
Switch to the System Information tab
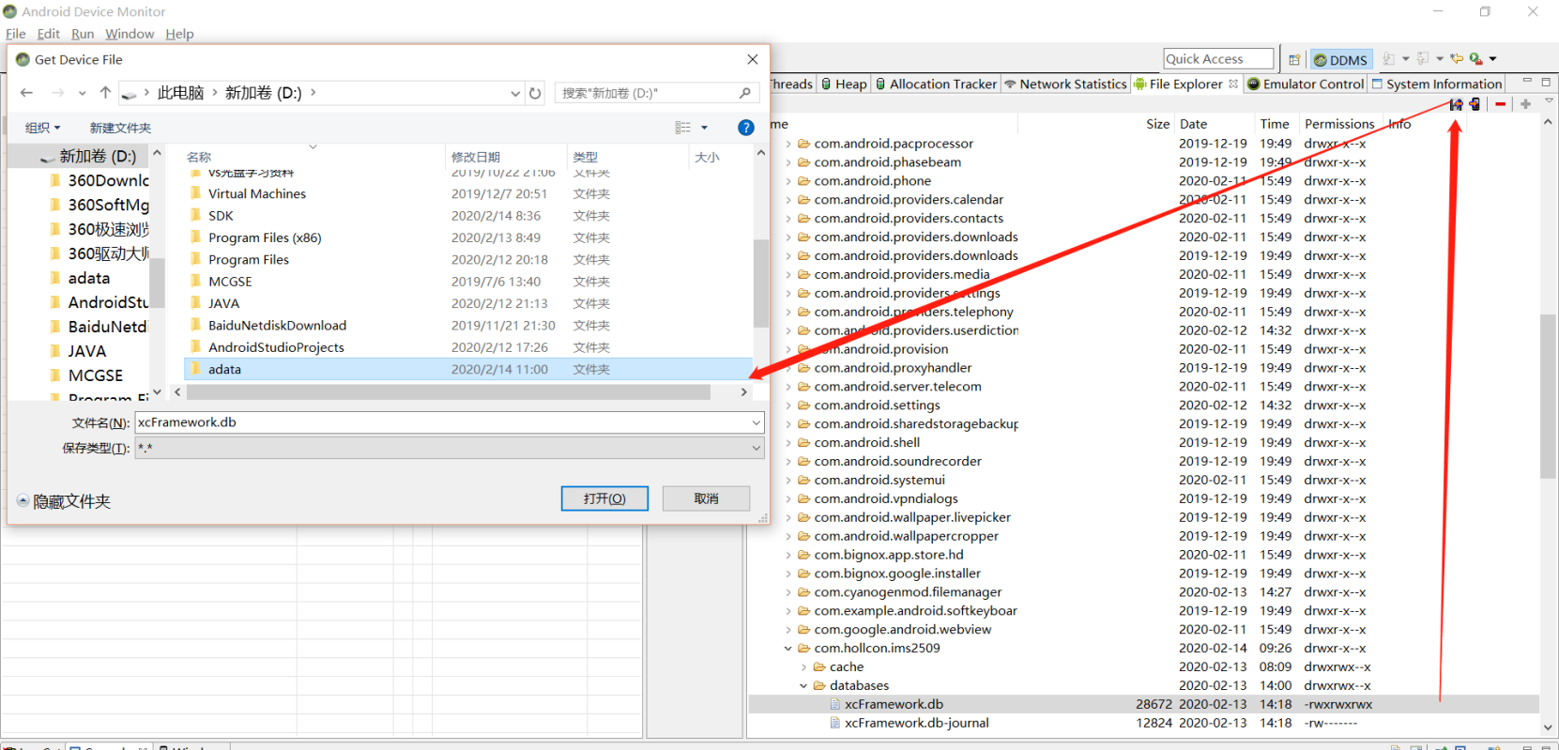[1437, 84]
